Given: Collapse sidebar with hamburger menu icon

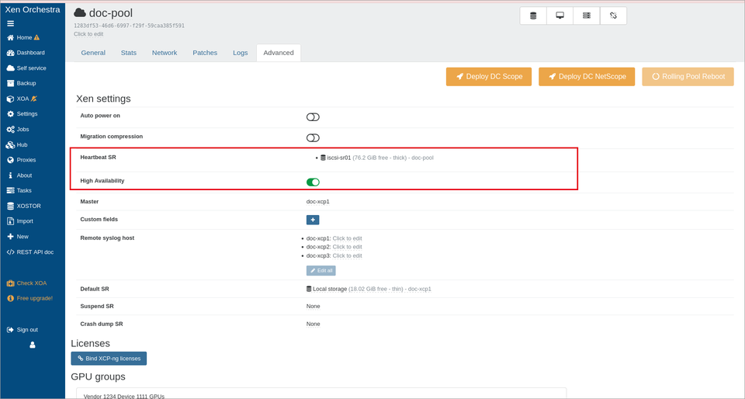Looking at the screenshot, I should 10,24.
